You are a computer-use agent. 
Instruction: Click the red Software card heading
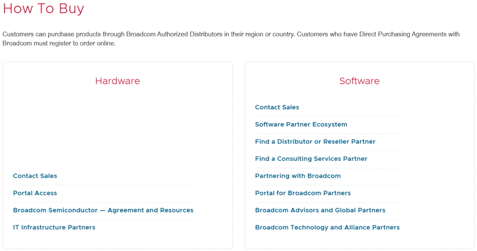(x=359, y=81)
